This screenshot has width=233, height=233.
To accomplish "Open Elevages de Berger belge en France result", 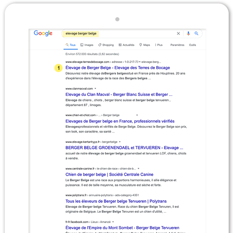I will pyautogui.click(x=120, y=121).
